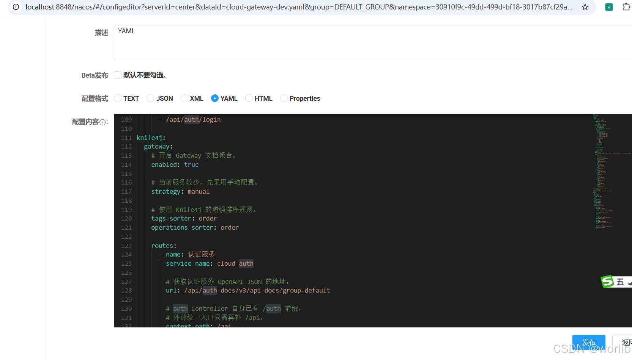The image size is (632, 360).
Task: Select the TEXT format radio button
Action: [118, 98]
